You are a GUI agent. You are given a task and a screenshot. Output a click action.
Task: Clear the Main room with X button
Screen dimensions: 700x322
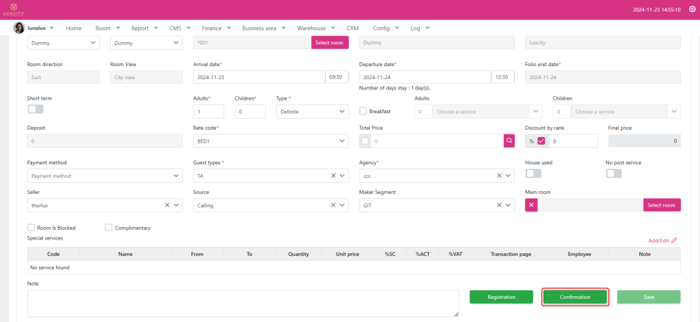532,205
